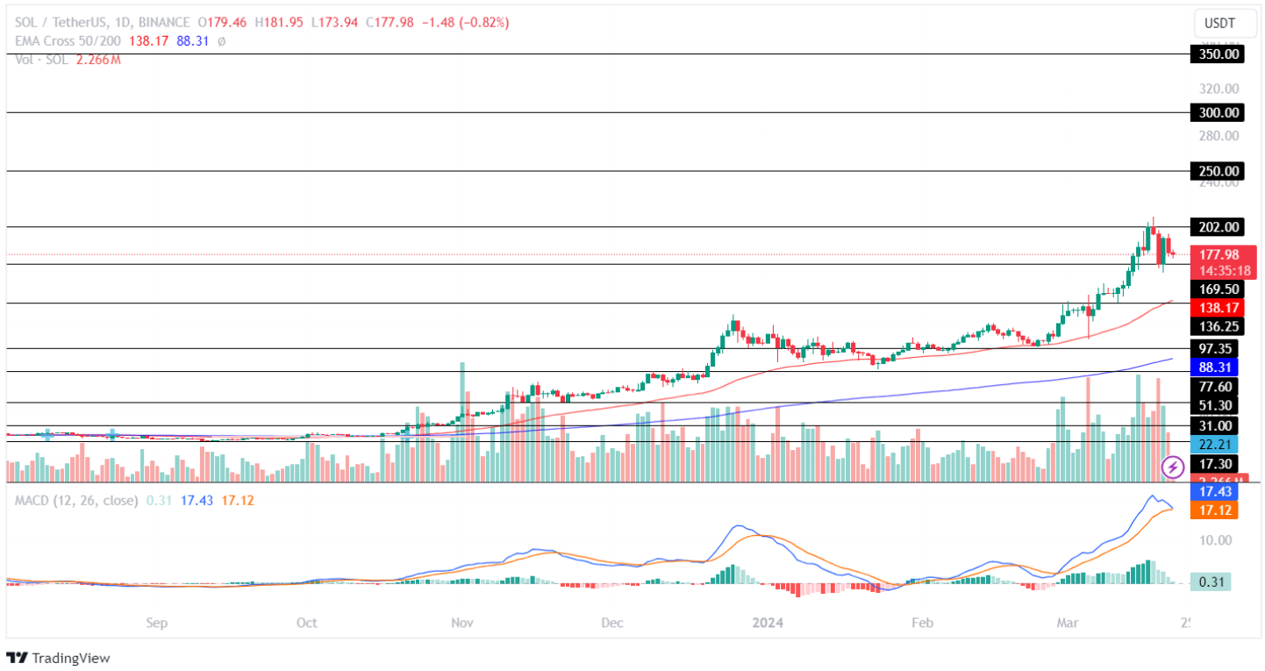Click the orange 17.12 signal axis label
Viewport: 1265px width, 671px height.
pos(1214,510)
